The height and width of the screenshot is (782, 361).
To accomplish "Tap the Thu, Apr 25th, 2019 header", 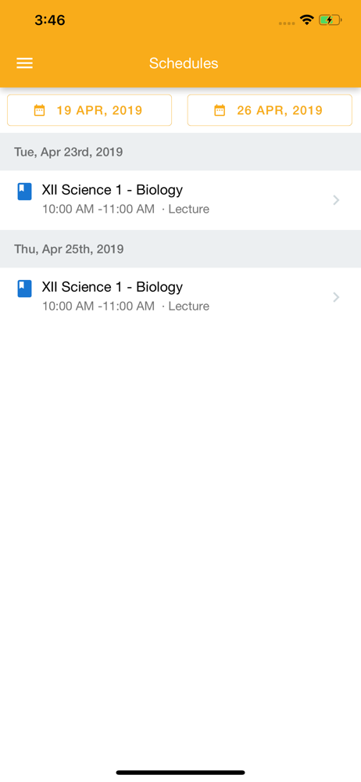I will (x=180, y=249).
